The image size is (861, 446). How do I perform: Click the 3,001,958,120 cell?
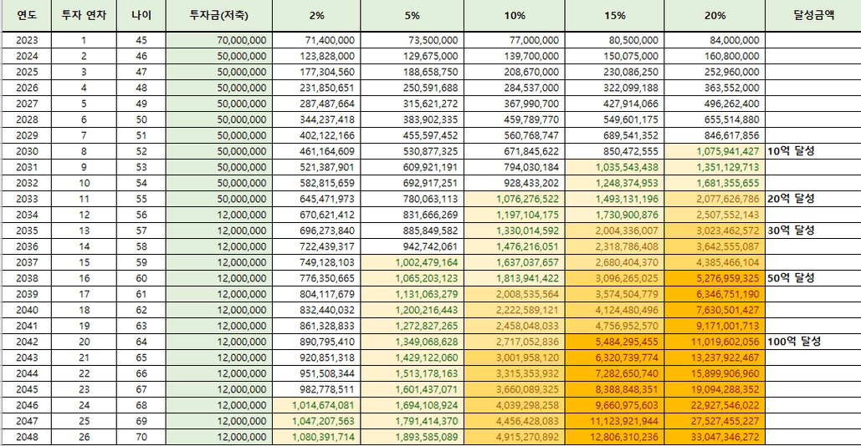click(x=515, y=357)
